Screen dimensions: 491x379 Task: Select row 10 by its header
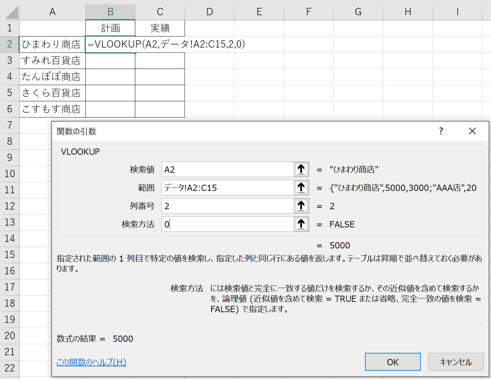pyautogui.click(x=9, y=174)
